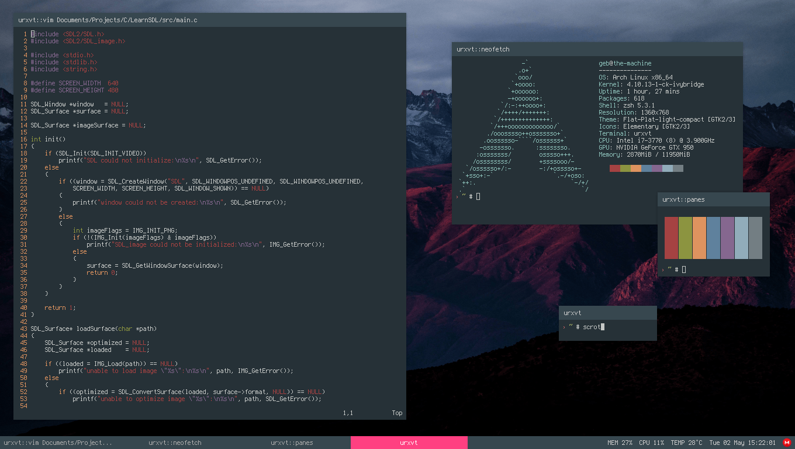
Task: Open the MEGA tray icon in the panel
Action: [x=787, y=443]
